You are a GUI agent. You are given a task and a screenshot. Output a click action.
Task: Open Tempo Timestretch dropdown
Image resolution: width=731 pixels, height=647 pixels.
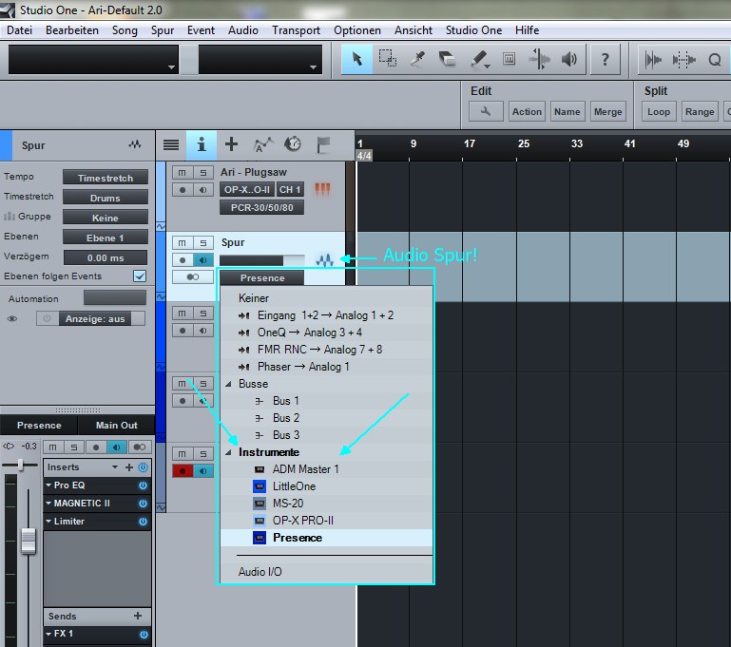(x=106, y=178)
